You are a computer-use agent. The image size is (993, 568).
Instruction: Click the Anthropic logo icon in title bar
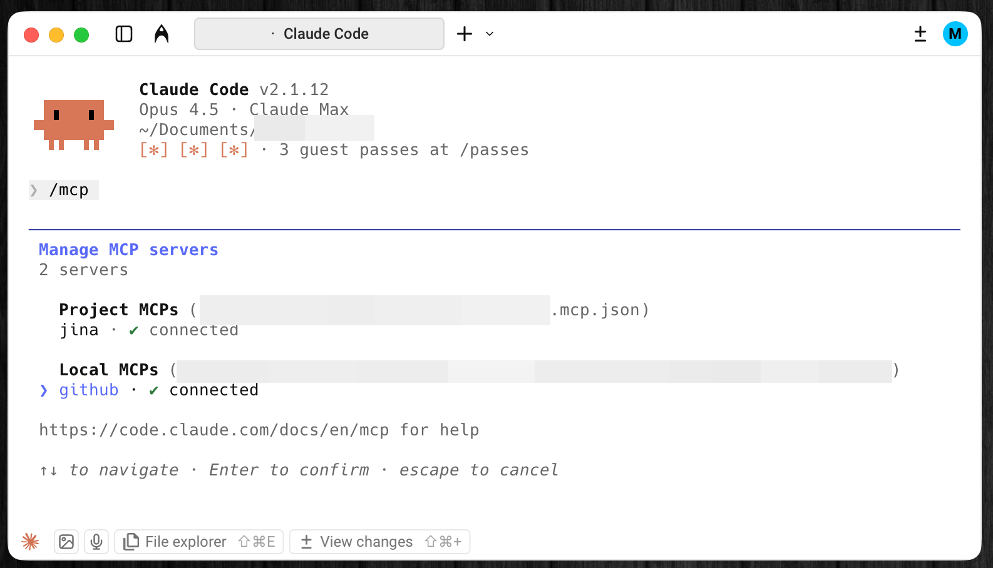tap(162, 34)
